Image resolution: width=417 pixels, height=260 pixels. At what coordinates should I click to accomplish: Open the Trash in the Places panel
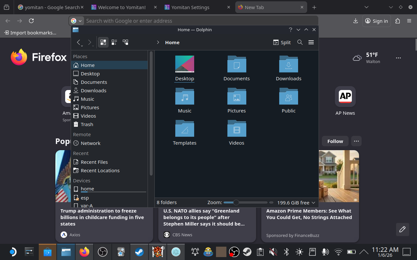[x=86, y=124]
